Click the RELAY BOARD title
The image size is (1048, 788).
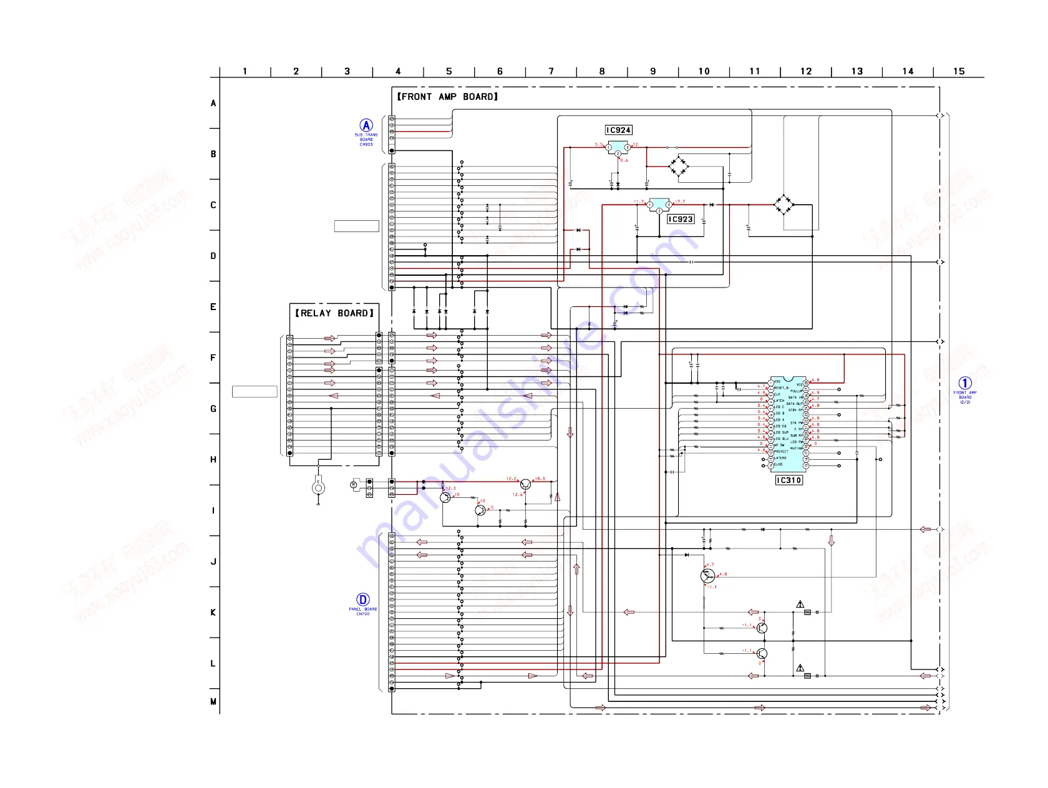(x=334, y=313)
